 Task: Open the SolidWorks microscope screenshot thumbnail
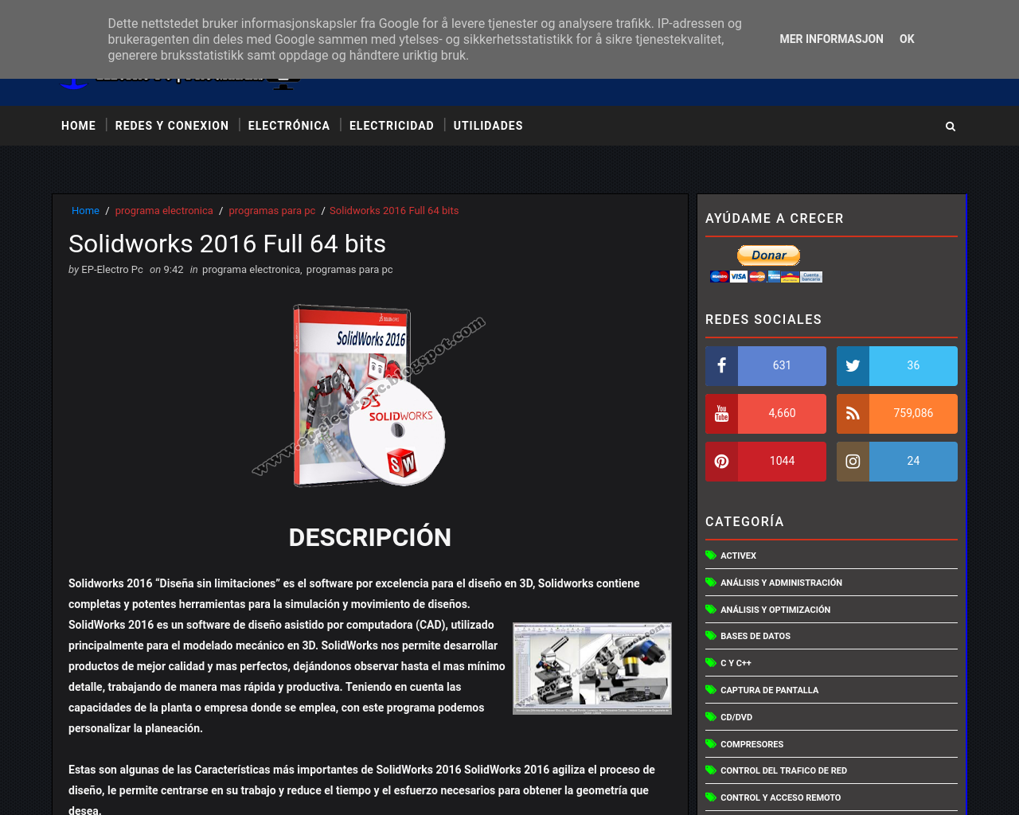click(592, 669)
